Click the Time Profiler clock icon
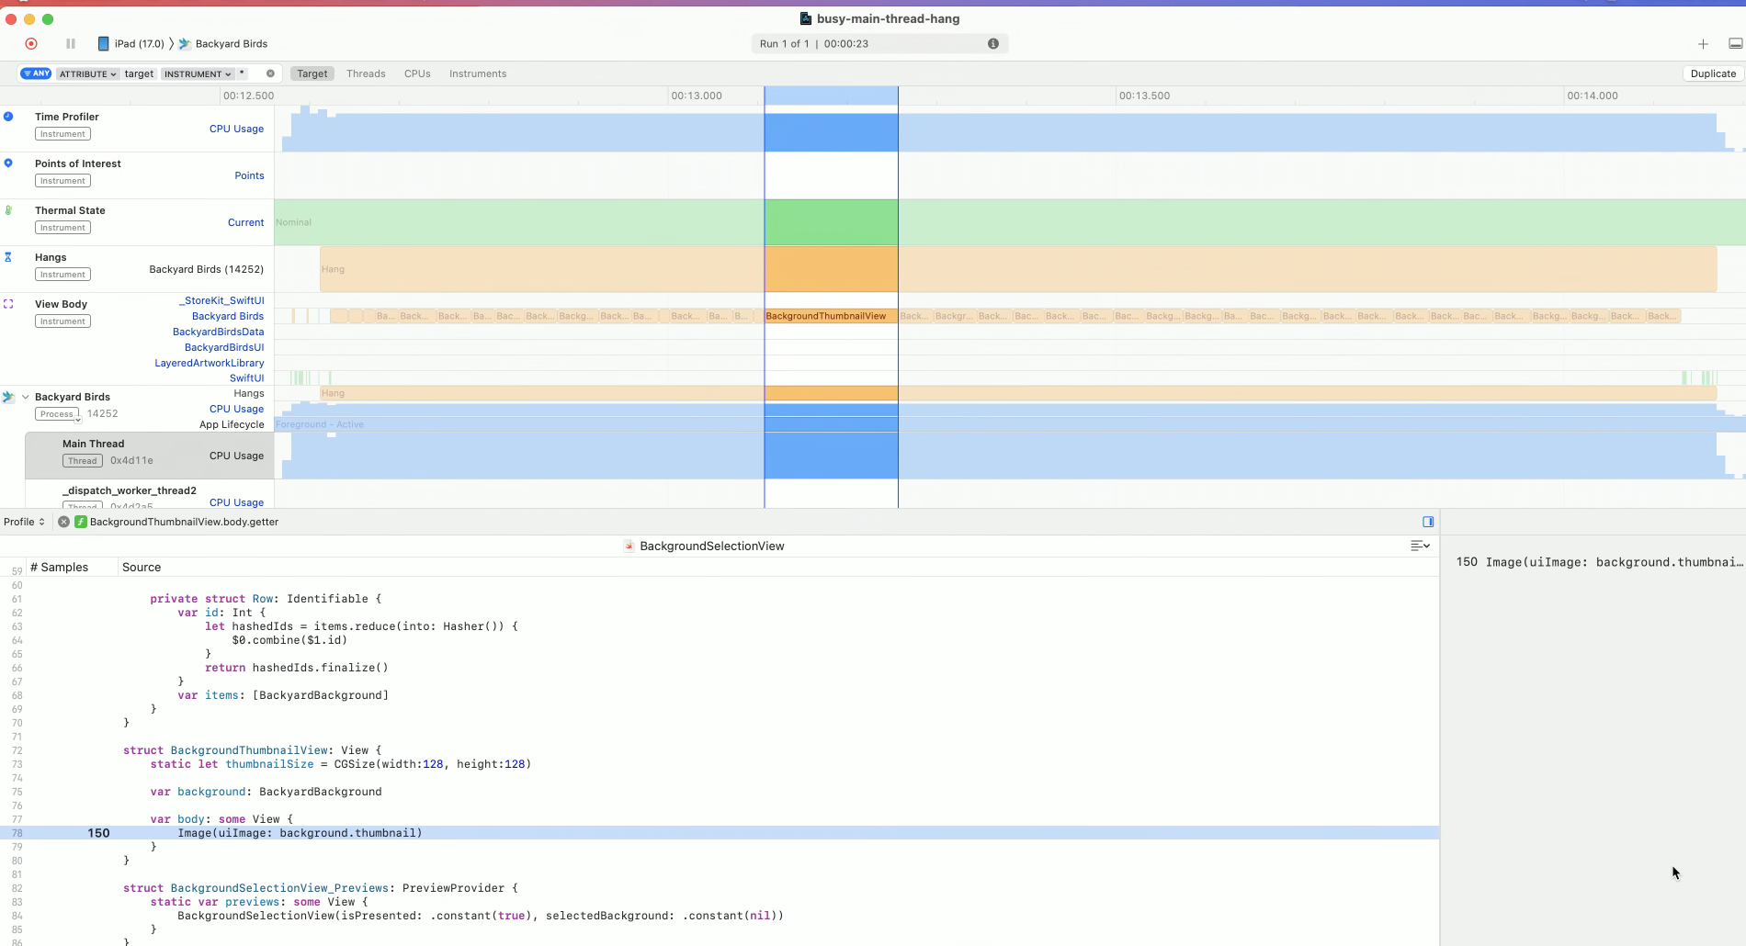 [x=8, y=117]
